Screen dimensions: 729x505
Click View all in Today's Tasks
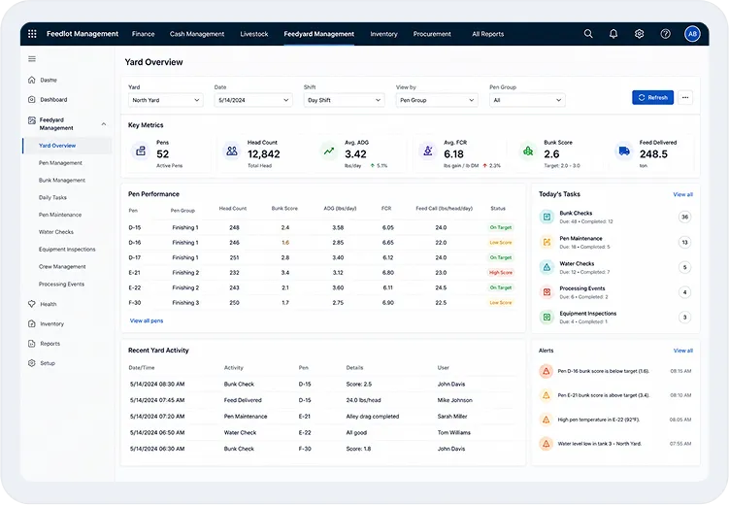pyautogui.click(x=683, y=194)
